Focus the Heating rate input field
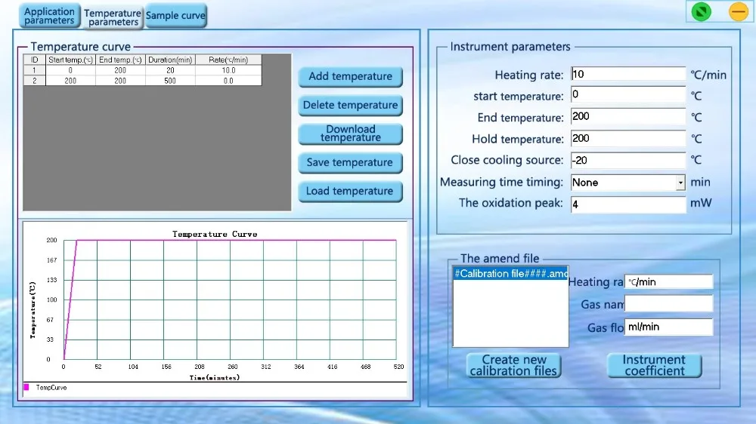756x424 pixels. point(628,74)
